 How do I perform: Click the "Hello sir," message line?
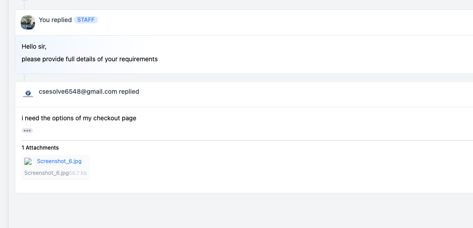(34, 47)
